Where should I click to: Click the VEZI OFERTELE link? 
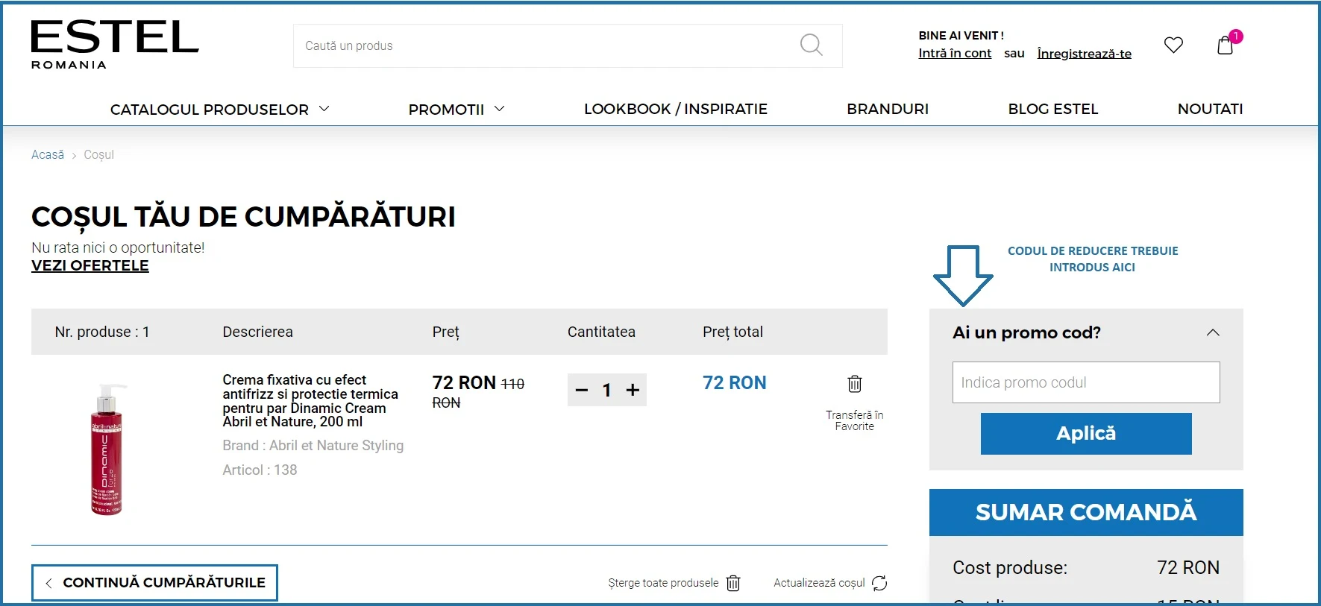click(x=90, y=265)
